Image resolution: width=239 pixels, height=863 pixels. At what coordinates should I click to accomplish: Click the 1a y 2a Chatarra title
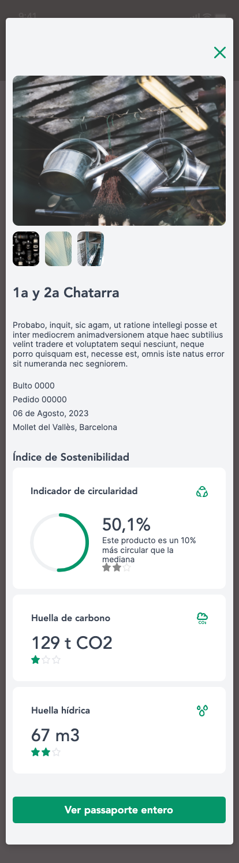coord(66,293)
